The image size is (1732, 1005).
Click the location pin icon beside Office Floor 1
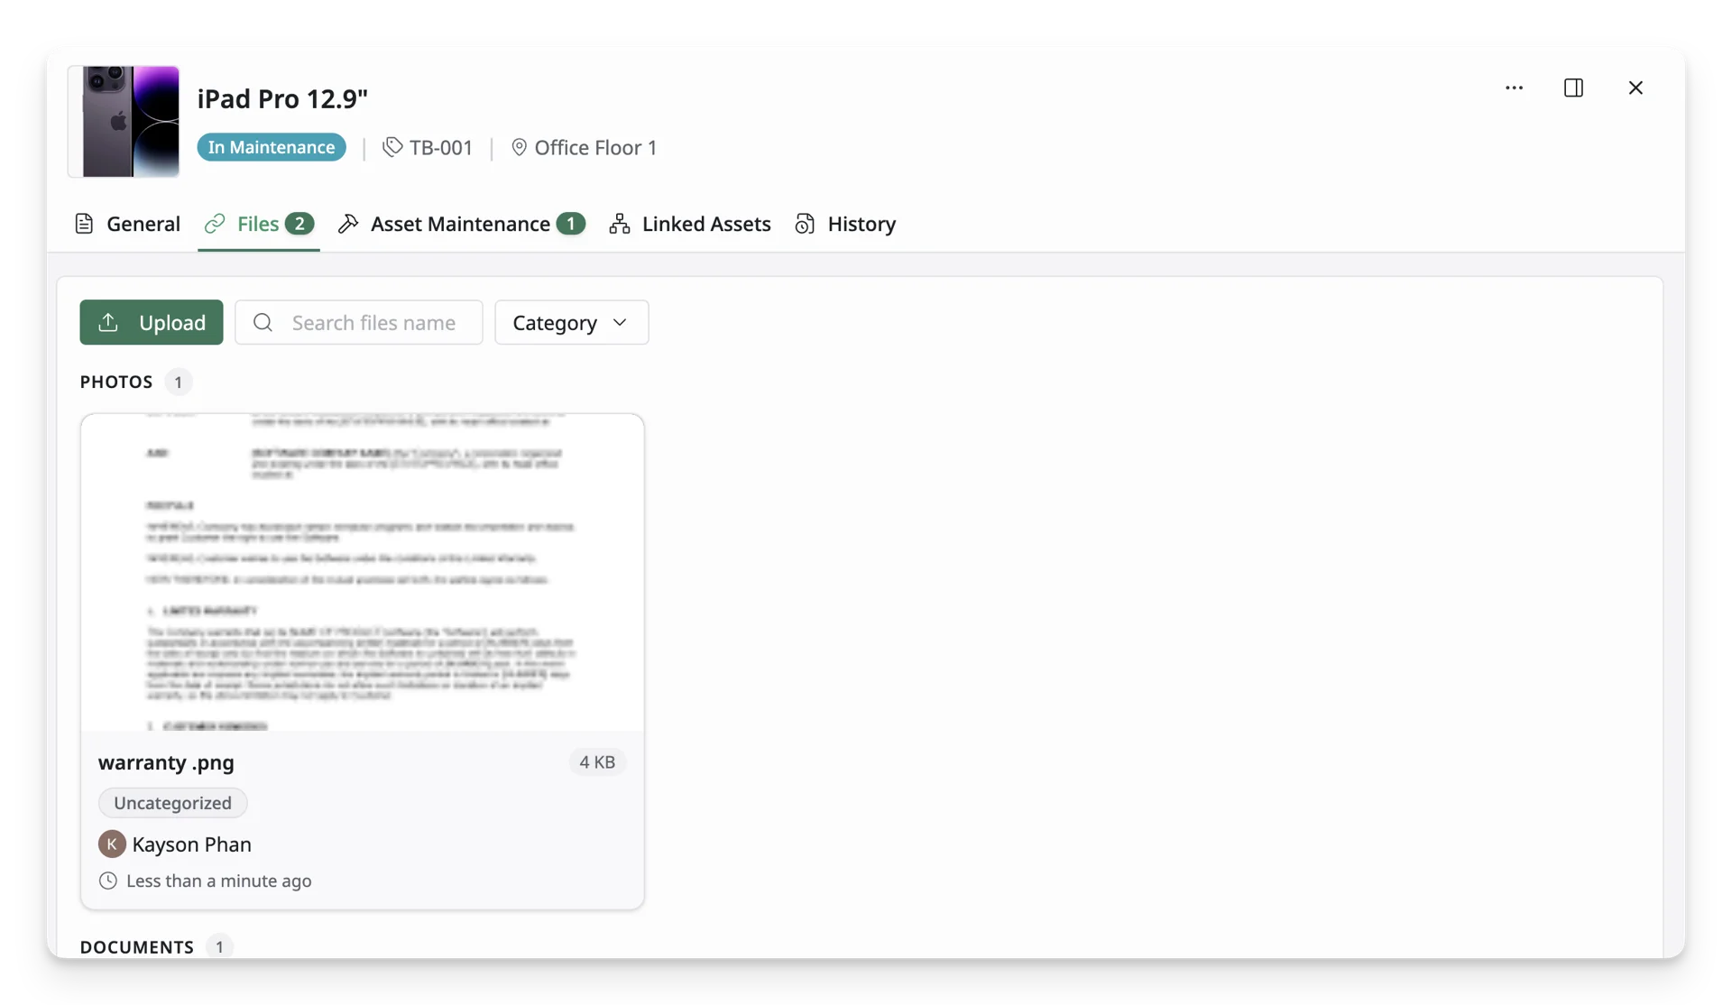(519, 147)
